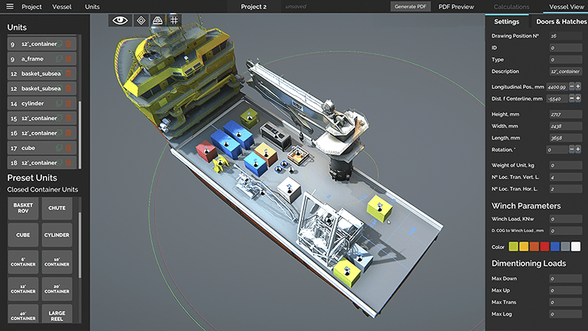Pick the lime green color swatch
The height and width of the screenshot is (331, 588).
click(514, 247)
